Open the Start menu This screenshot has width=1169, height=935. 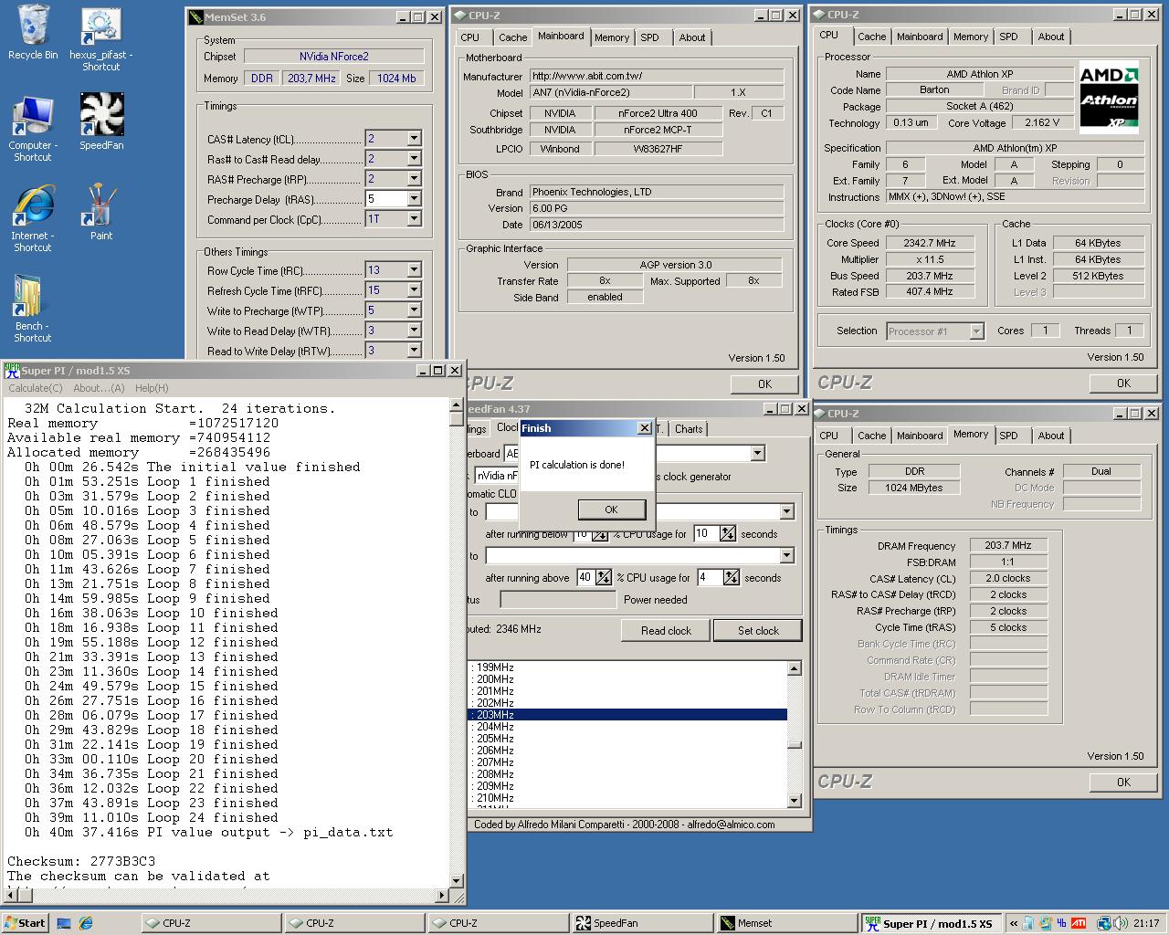click(25, 923)
